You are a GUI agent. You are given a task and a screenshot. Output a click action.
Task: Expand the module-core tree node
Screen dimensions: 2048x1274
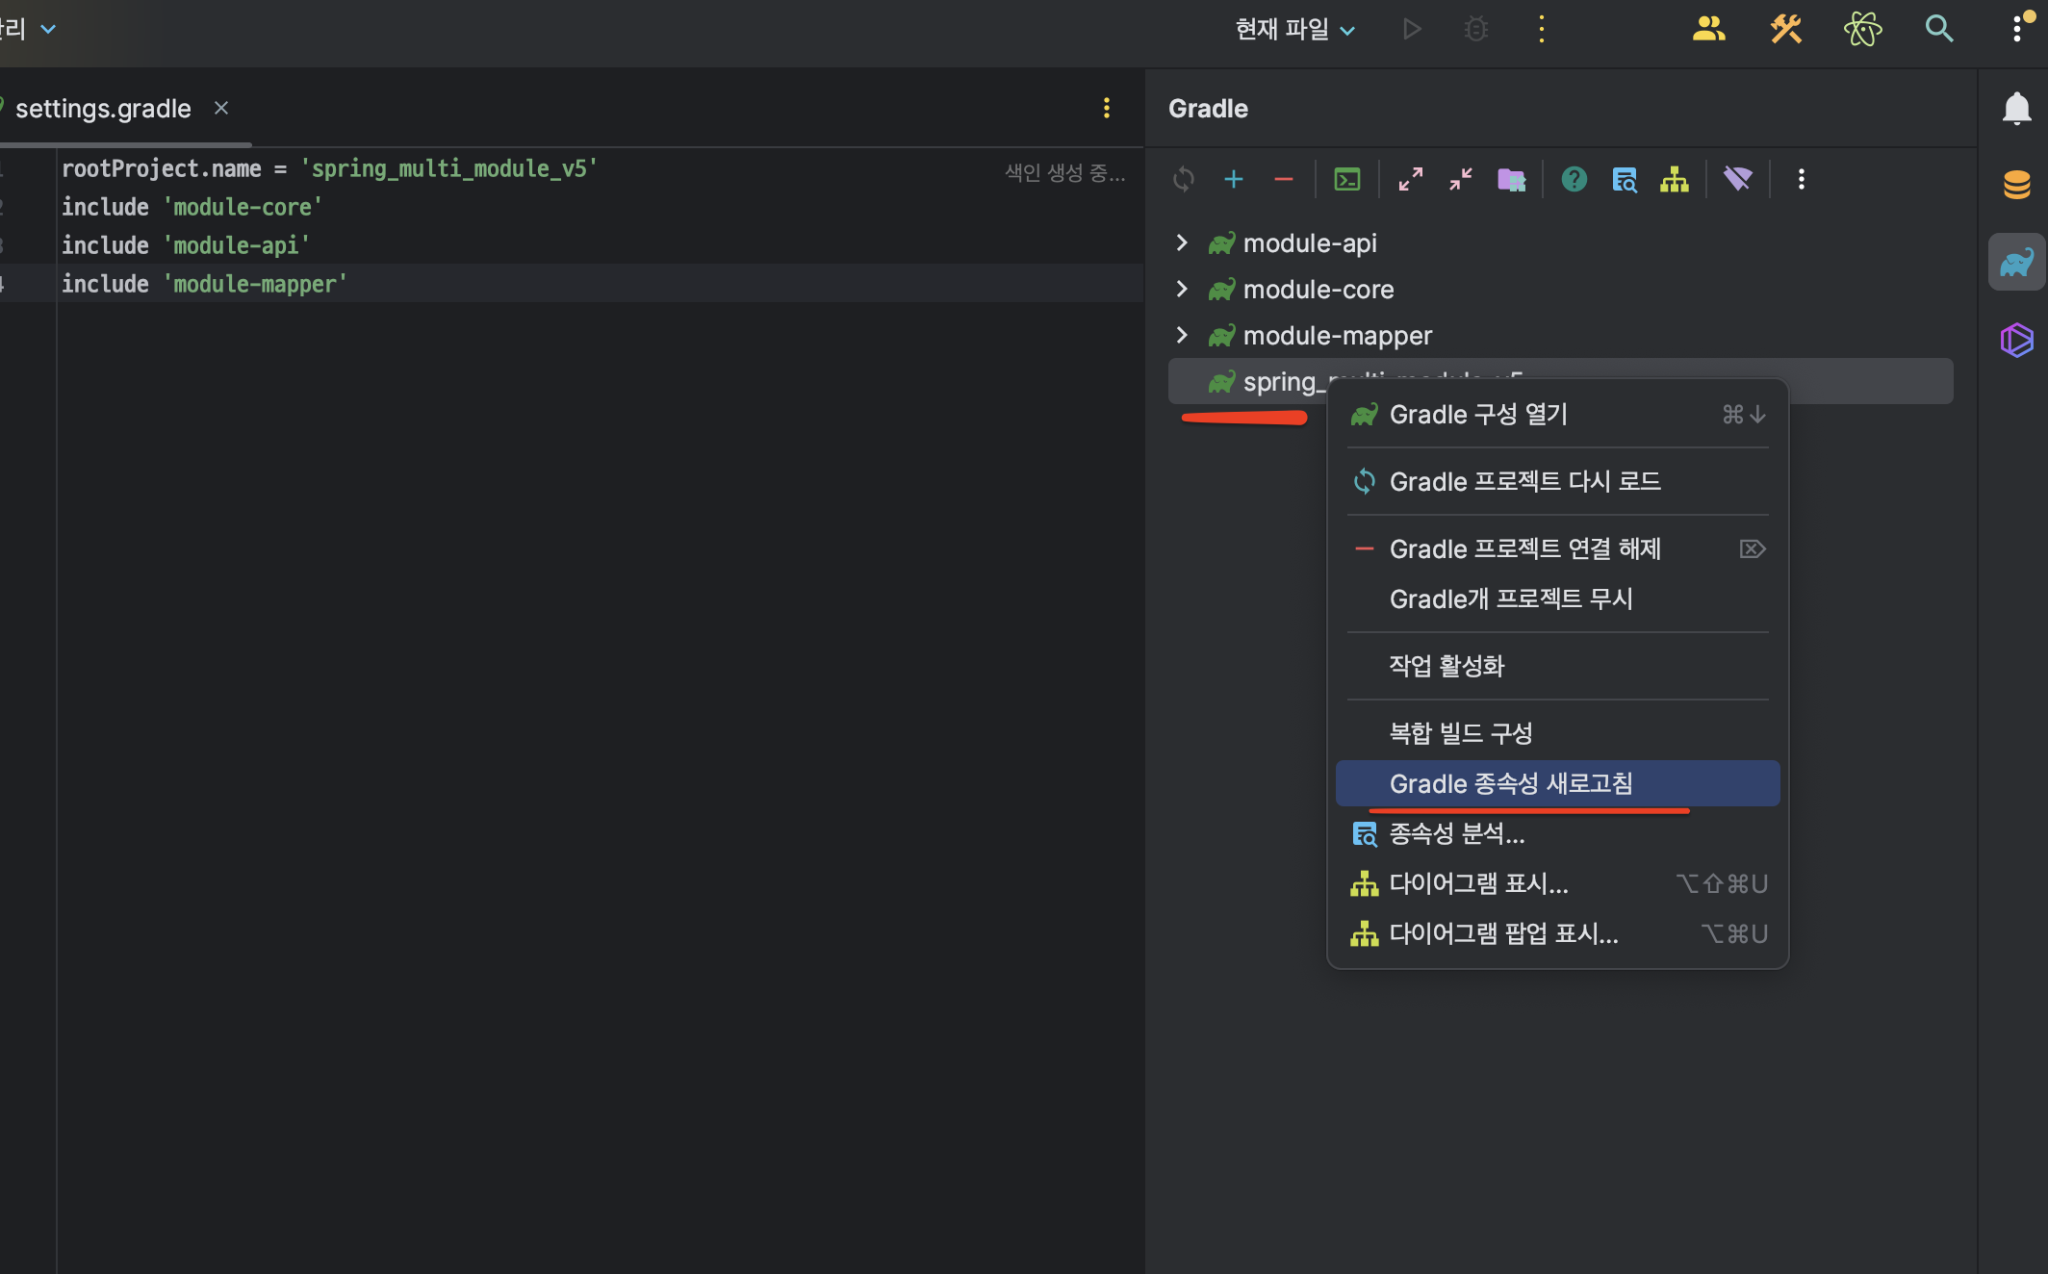coord(1182,290)
